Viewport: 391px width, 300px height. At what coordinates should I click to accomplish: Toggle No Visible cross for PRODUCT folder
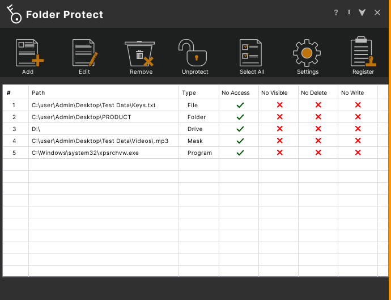[280, 117]
